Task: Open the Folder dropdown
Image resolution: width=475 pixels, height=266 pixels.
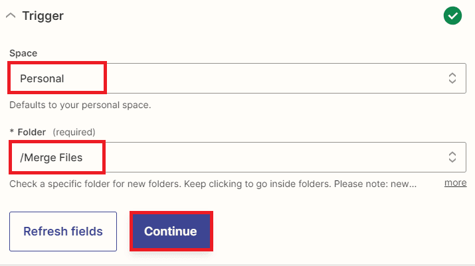Action: point(266,157)
